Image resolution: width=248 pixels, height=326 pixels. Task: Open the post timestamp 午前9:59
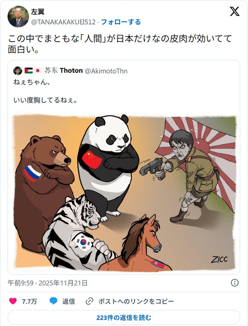[x=20, y=283]
